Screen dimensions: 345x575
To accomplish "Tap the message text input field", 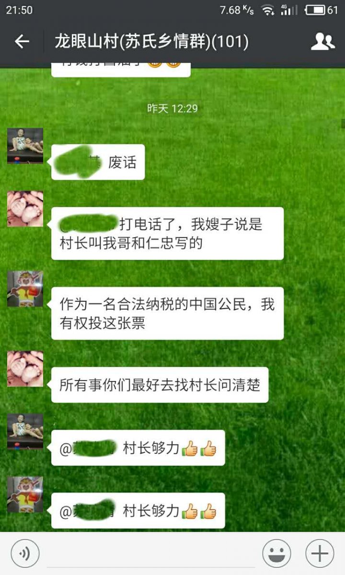I will (x=150, y=554).
